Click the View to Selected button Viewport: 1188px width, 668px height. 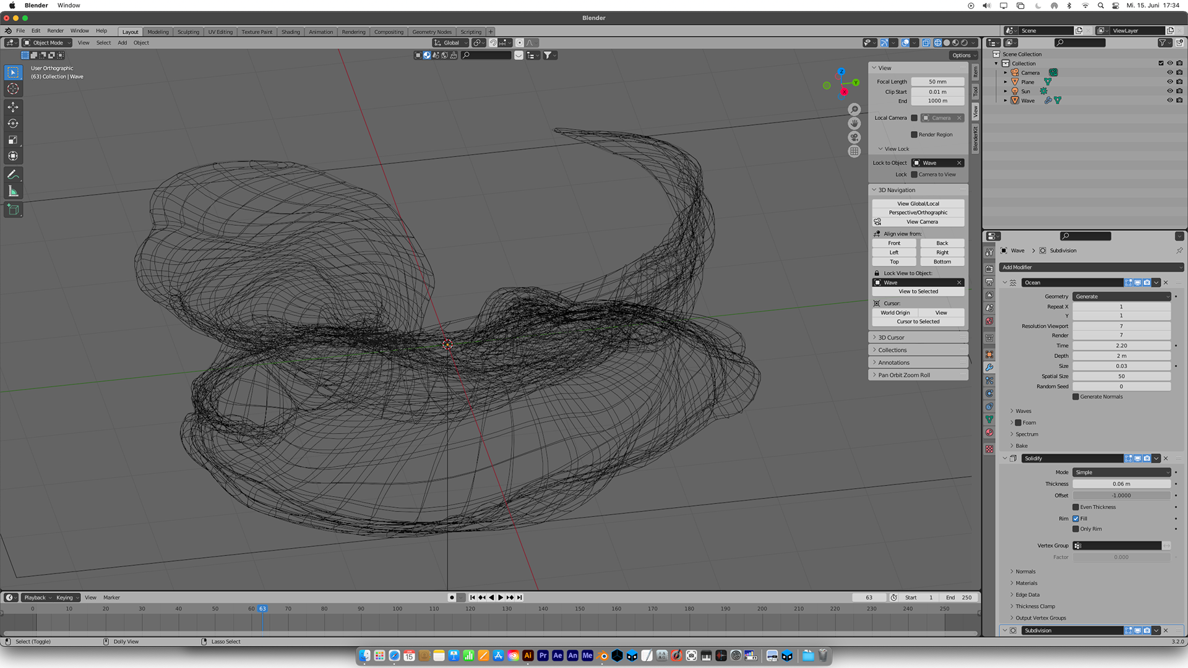pyautogui.click(x=918, y=291)
